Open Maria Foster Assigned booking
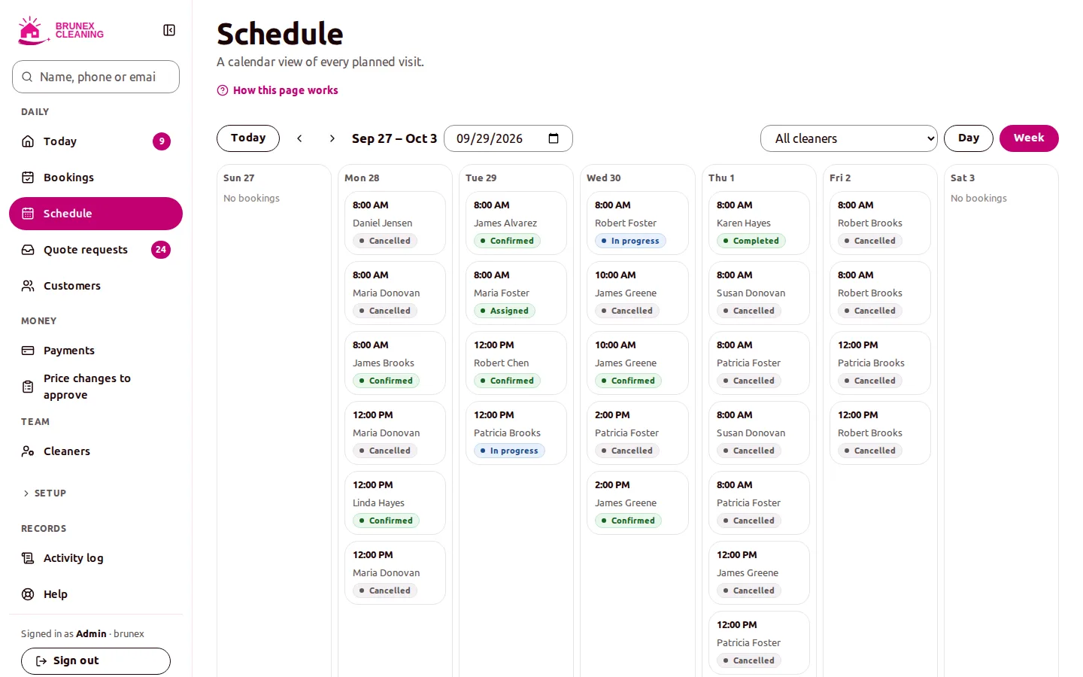Image resolution: width=1083 pixels, height=677 pixels. (516, 293)
